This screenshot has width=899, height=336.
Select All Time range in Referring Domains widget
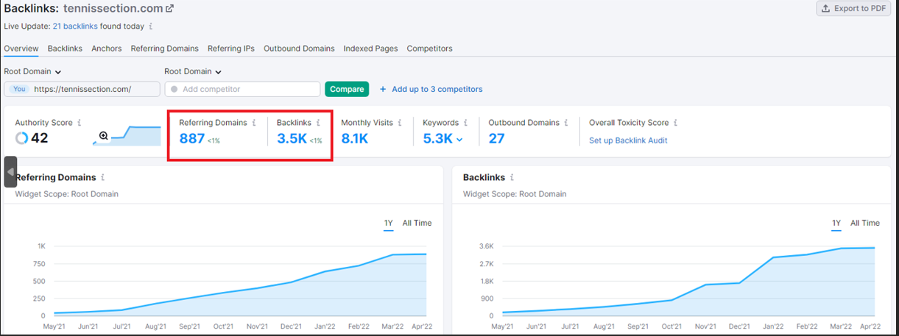pos(417,223)
